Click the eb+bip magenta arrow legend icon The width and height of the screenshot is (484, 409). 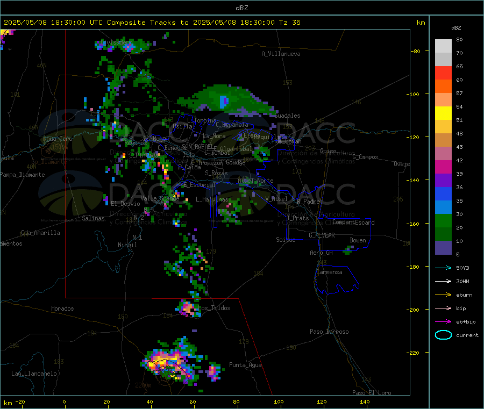pyautogui.click(x=443, y=322)
